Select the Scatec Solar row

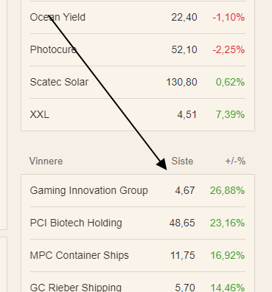coord(138,82)
